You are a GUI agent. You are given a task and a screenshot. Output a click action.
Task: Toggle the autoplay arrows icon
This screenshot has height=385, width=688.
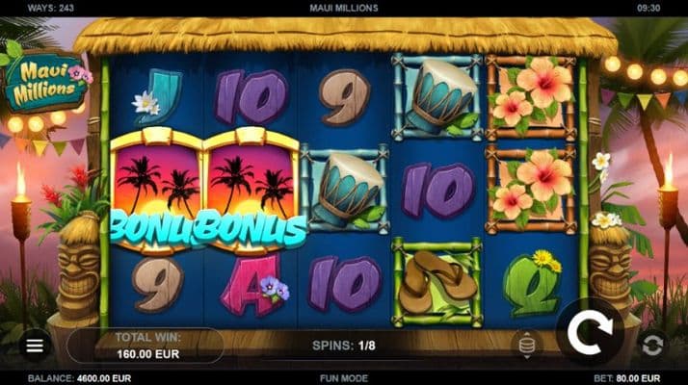click(x=652, y=346)
